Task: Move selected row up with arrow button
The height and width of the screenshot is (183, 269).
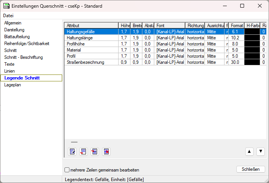Action: pyautogui.click(x=249, y=152)
